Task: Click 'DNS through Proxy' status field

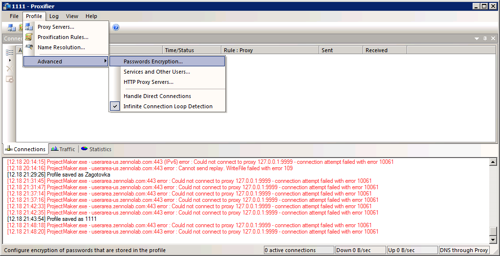Action: [464, 250]
